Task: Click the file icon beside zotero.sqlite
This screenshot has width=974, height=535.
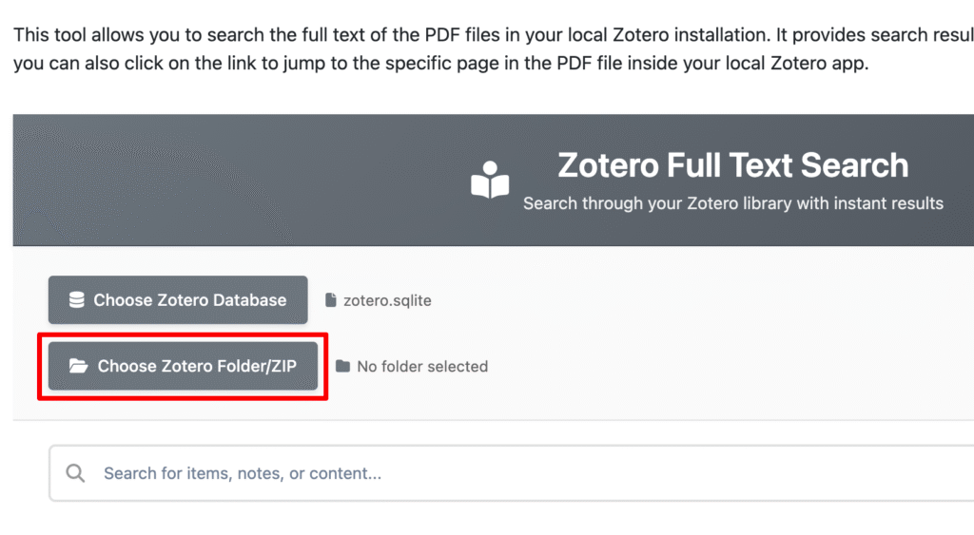Action: click(x=331, y=300)
